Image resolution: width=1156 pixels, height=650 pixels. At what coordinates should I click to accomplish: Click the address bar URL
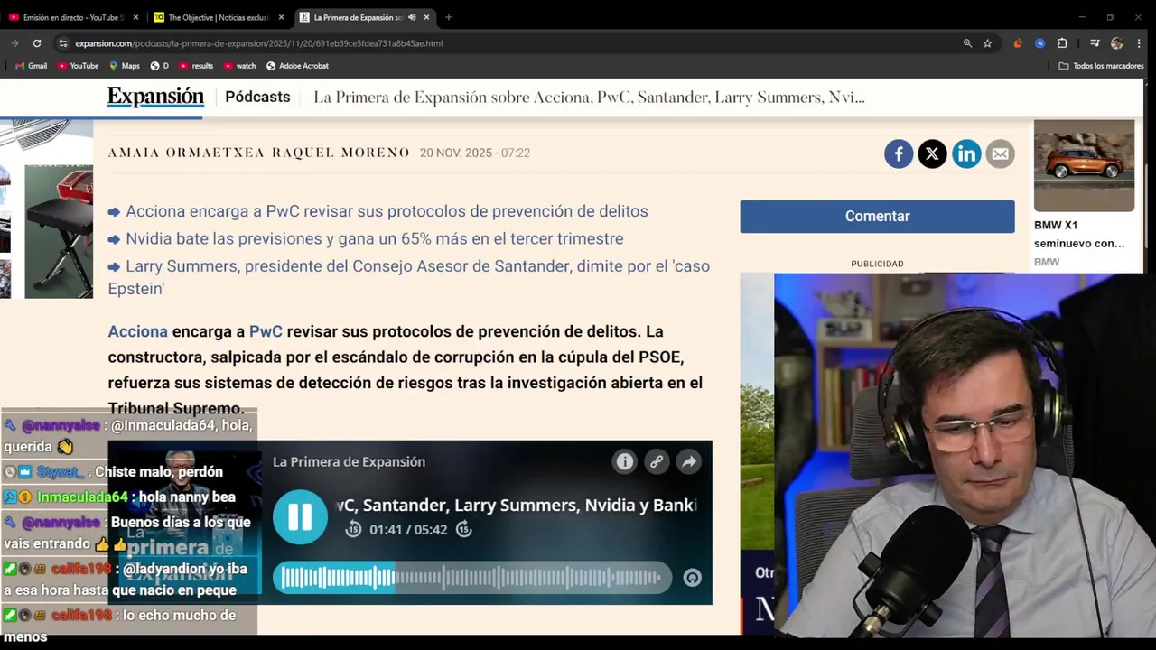point(259,43)
